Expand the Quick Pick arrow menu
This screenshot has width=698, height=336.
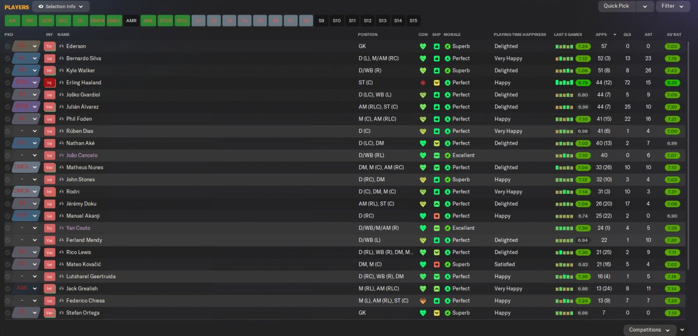(645, 6)
